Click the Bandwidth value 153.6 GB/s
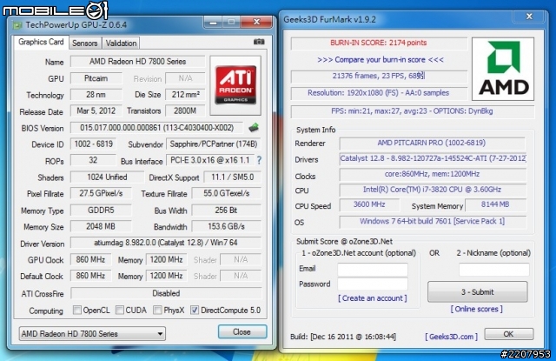The image size is (556, 361). (226, 226)
